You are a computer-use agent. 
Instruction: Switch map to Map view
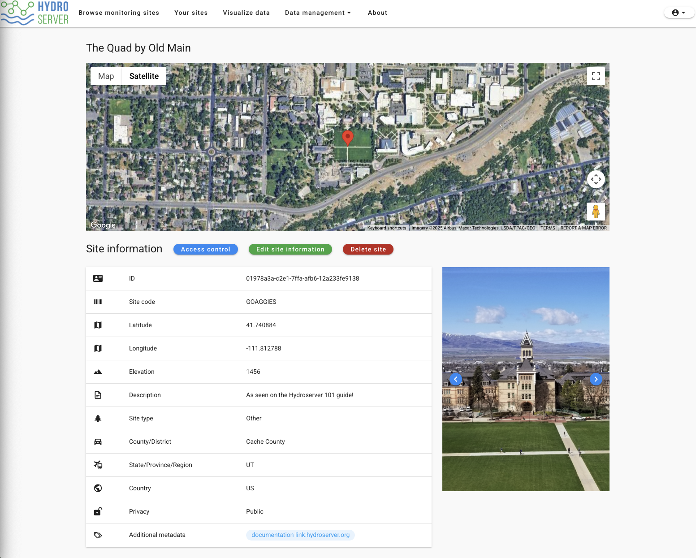point(106,76)
